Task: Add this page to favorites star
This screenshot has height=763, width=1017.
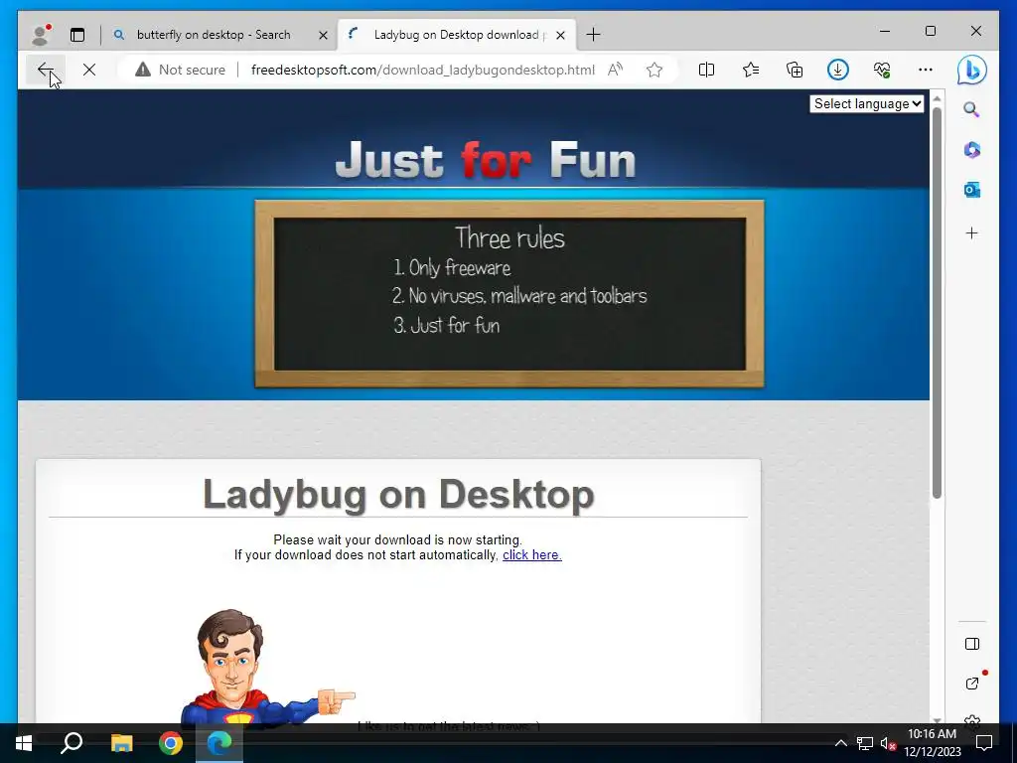Action: (x=654, y=70)
